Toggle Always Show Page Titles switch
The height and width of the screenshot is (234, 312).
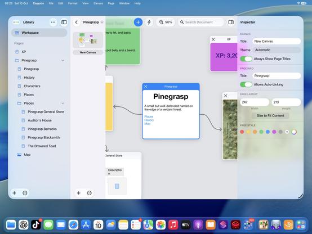tap(246, 58)
